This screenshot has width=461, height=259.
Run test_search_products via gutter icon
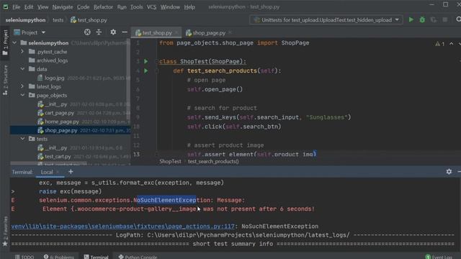pyautogui.click(x=146, y=71)
